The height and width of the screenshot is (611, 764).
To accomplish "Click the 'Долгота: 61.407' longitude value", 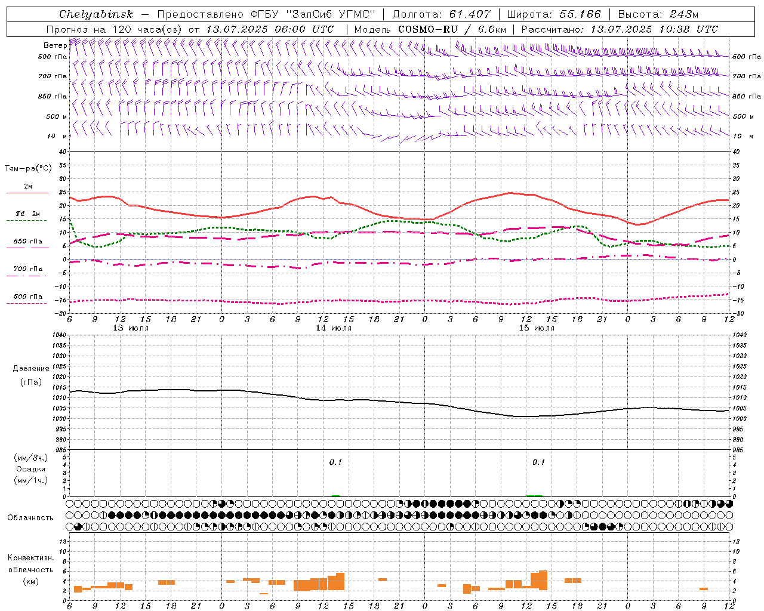I will pyautogui.click(x=441, y=14).
